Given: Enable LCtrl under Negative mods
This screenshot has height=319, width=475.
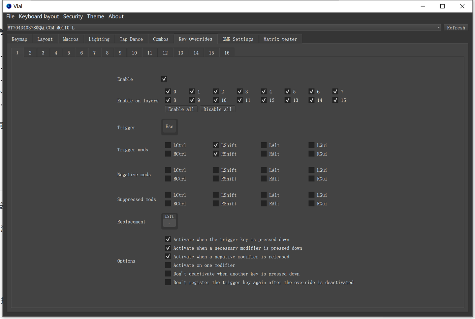Looking at the screenshot, I should (x=168, y=170).
